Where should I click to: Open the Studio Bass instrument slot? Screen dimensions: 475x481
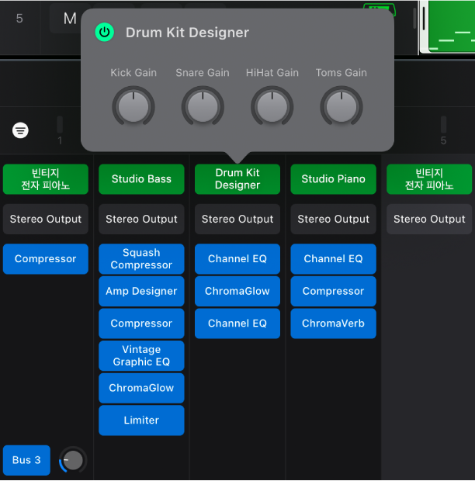(141, 179)
